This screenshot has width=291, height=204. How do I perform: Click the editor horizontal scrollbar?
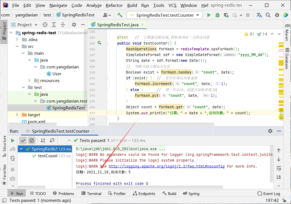click(161, 124)
